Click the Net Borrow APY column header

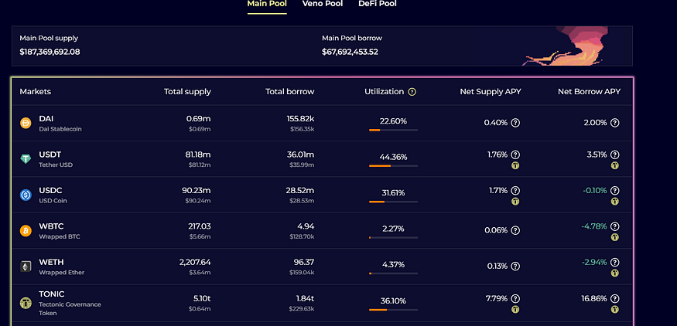tap(589, 91)
